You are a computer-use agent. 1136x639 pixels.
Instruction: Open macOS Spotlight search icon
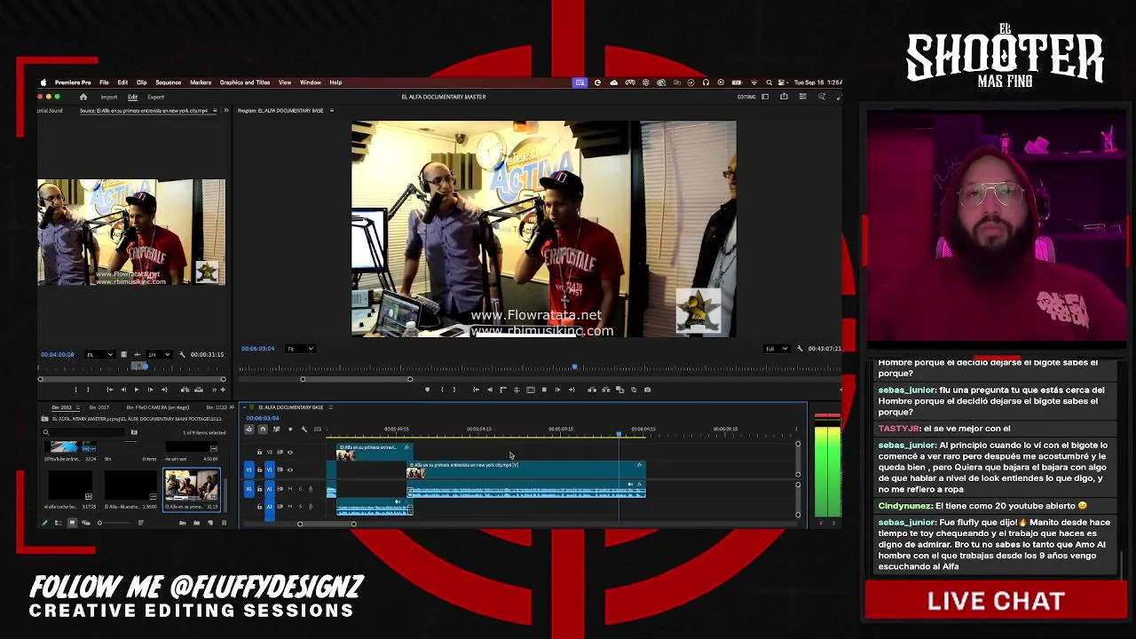coord(769,83)
